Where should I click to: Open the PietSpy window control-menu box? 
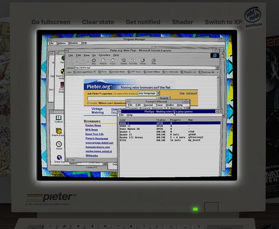119,111
